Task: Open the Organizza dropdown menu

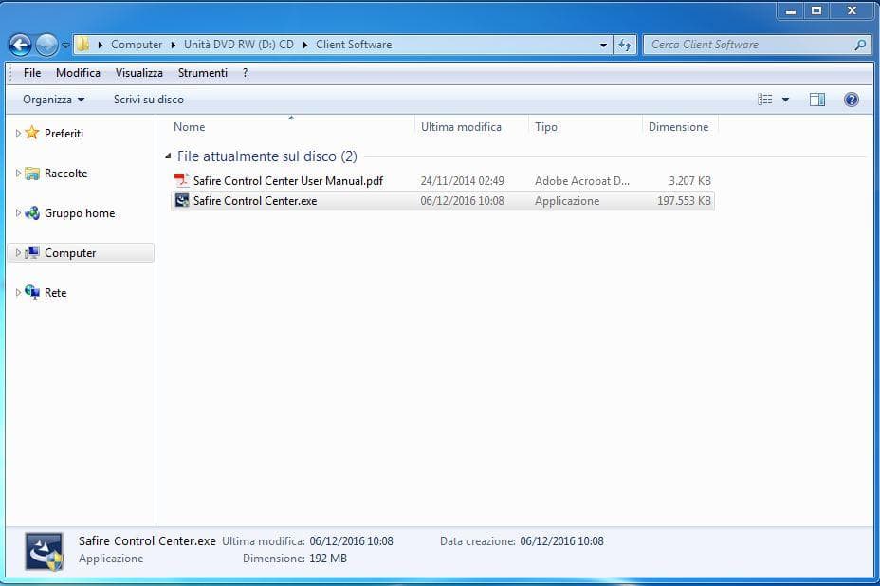Action: [x=53, y=100]
